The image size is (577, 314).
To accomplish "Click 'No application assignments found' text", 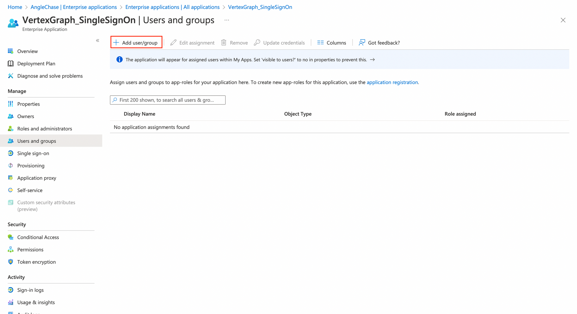I will click(x=151, y=127).
